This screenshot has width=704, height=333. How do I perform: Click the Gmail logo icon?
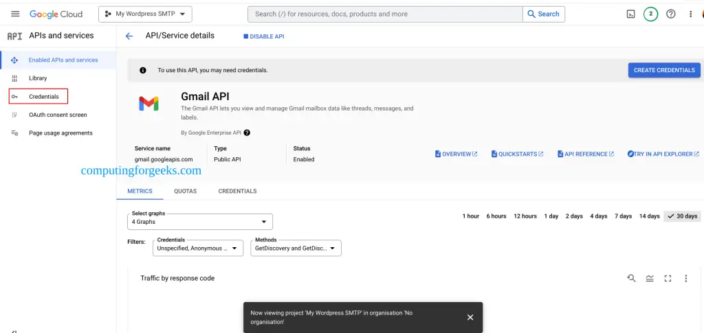(x=148, y=104)
